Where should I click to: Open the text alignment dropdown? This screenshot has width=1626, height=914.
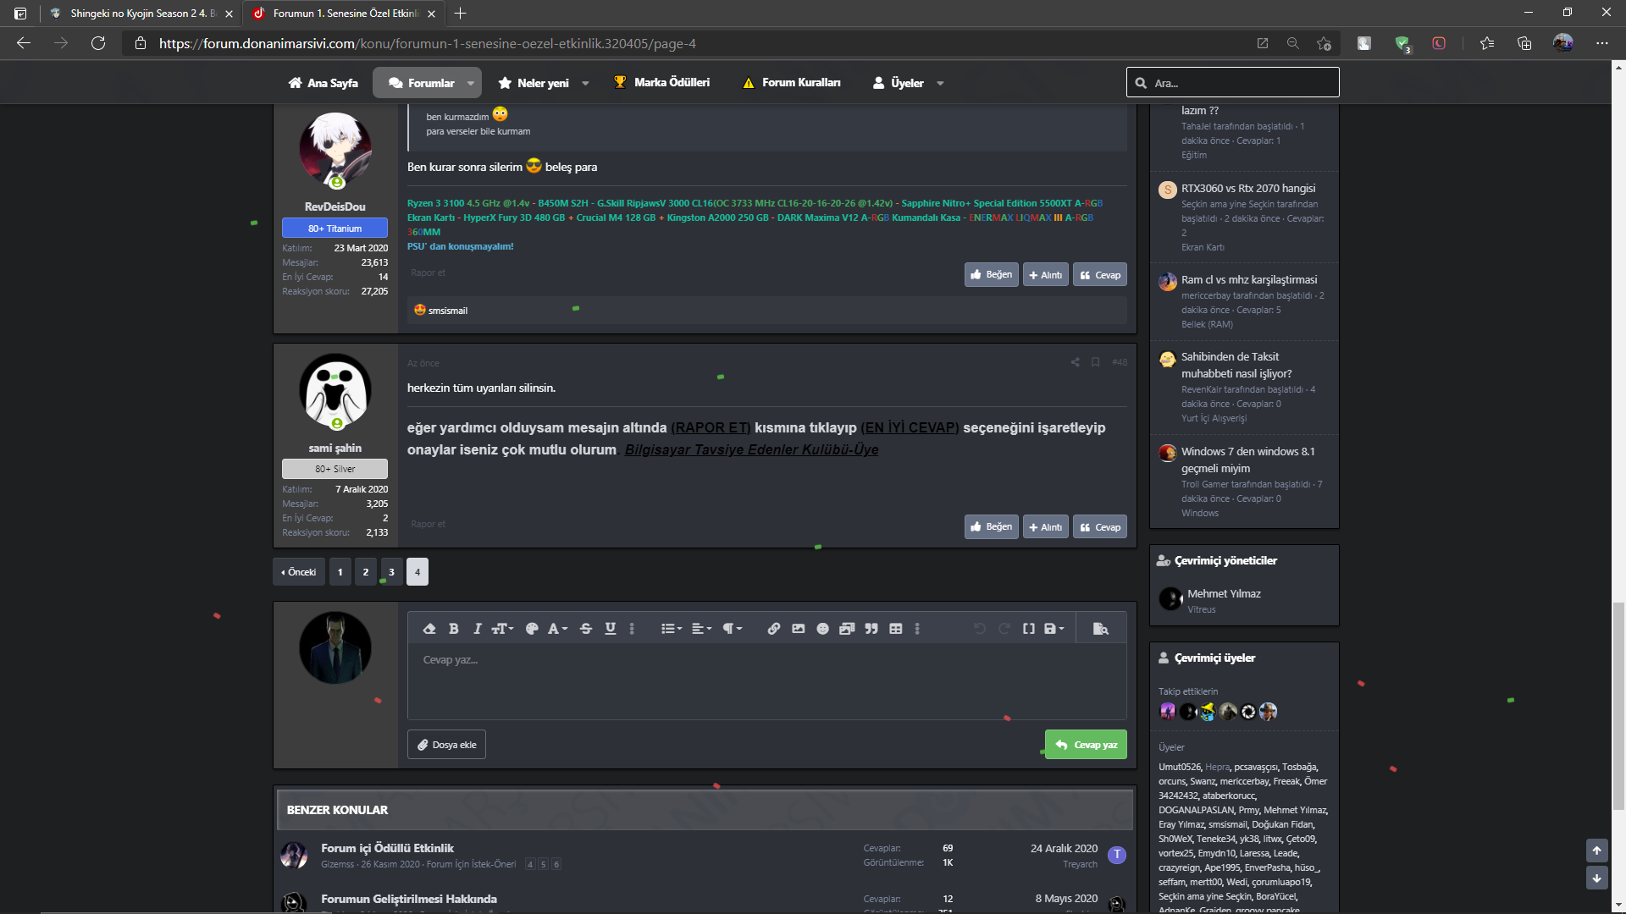[x=702, y=629]
